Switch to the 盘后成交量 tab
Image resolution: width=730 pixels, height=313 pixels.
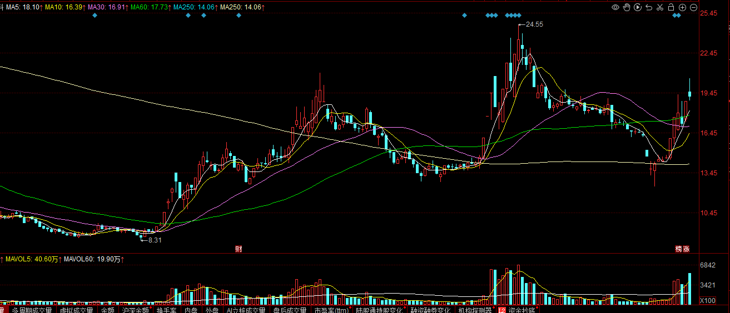(289, 309)
